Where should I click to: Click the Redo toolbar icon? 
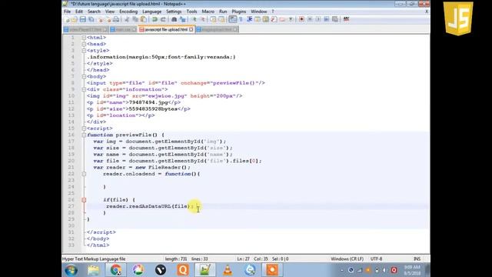tap(163, 19)
